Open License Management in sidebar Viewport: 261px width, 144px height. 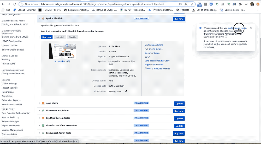coord(12,130)
